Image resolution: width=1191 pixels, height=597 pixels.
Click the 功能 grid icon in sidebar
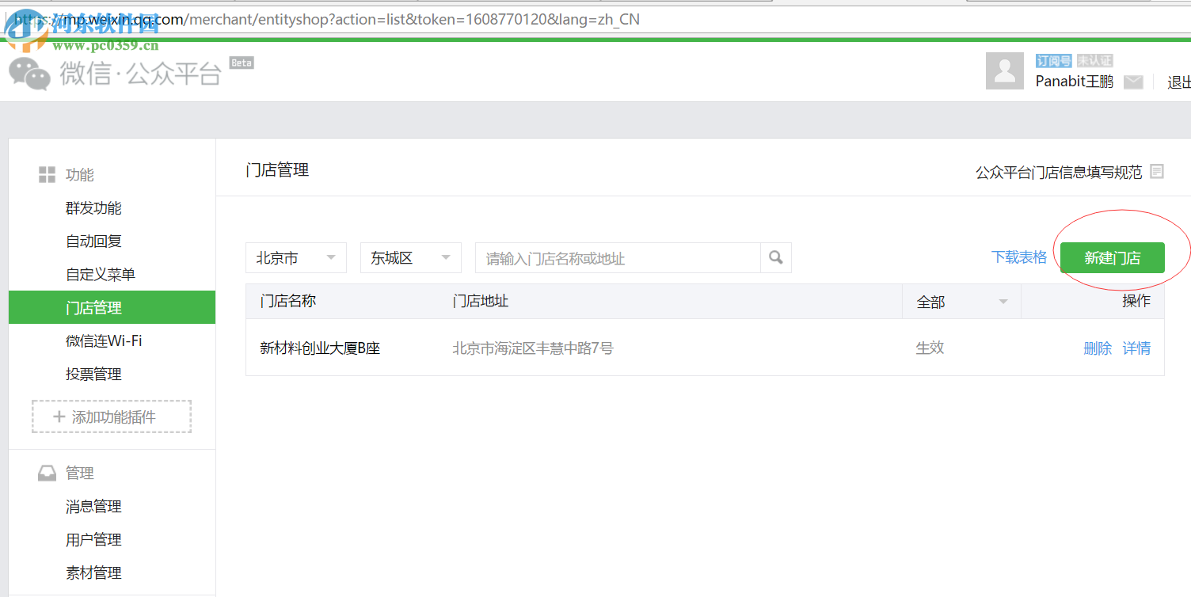point(48,174)
